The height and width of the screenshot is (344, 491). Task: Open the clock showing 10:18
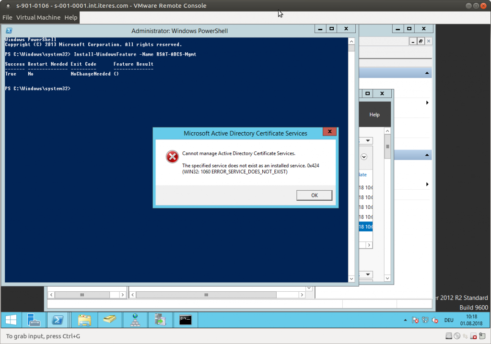coord(471,320)
